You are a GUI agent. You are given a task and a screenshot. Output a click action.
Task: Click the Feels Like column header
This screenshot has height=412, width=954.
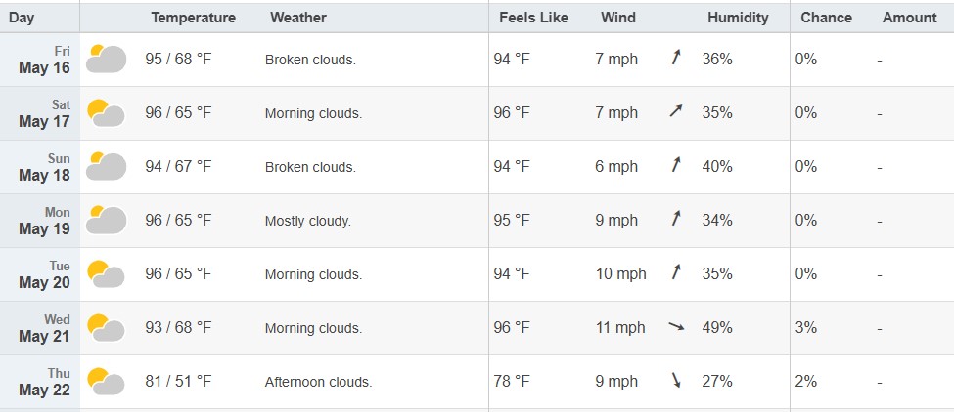[x=533, y=18]
